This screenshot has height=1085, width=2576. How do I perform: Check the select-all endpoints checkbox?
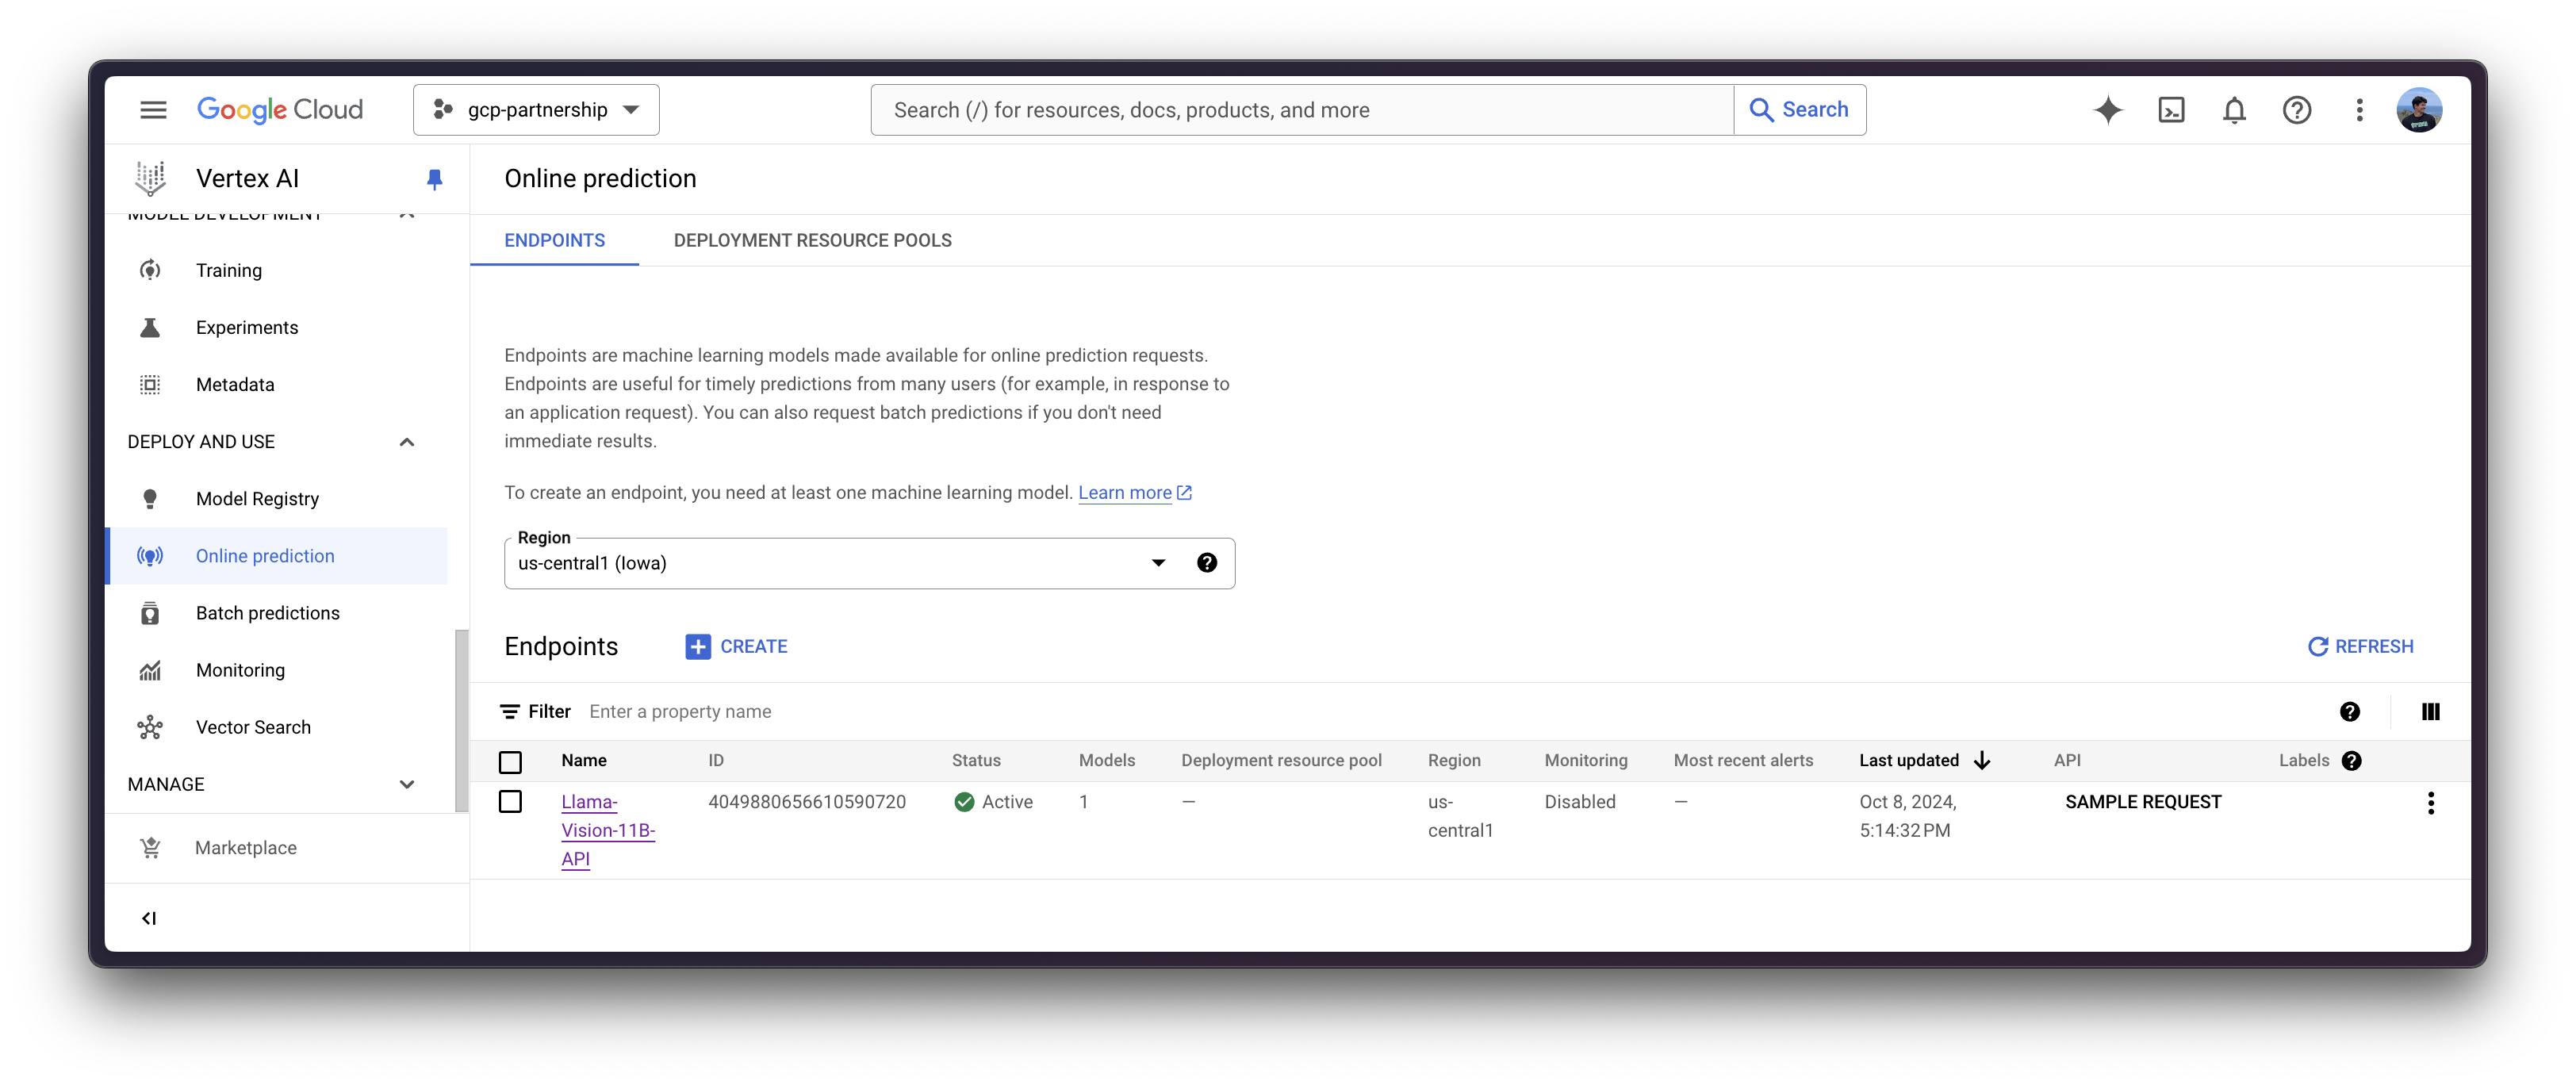pyautogui.click(x=512, y=761)
